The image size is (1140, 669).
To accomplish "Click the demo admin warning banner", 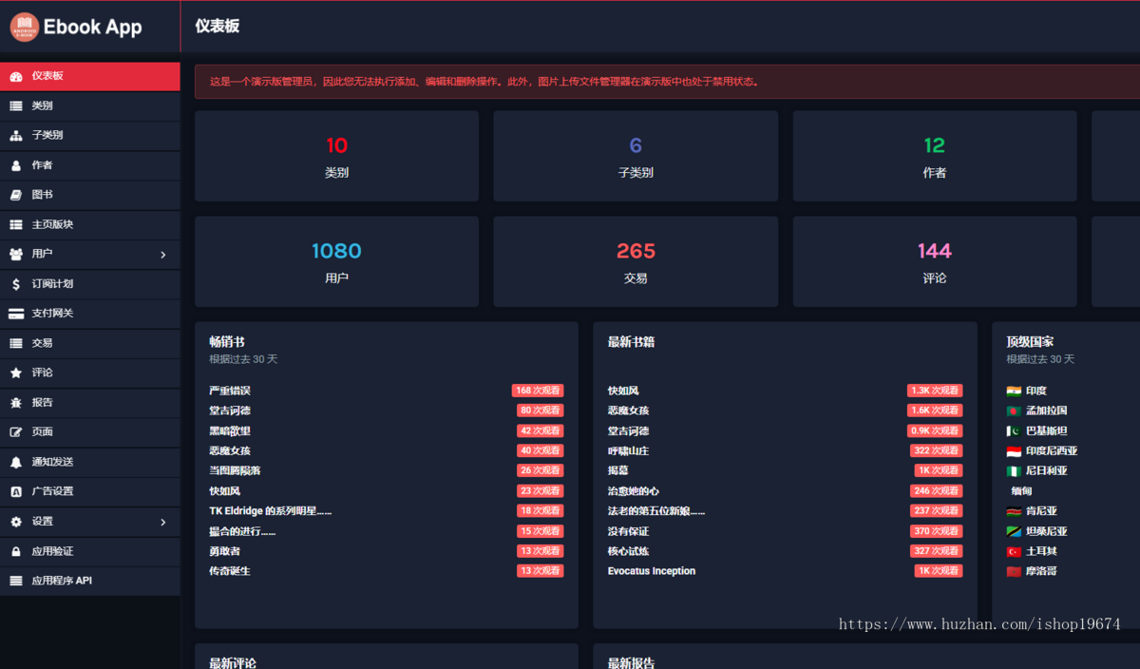I will pyautogui.click(x=667, y=82).
